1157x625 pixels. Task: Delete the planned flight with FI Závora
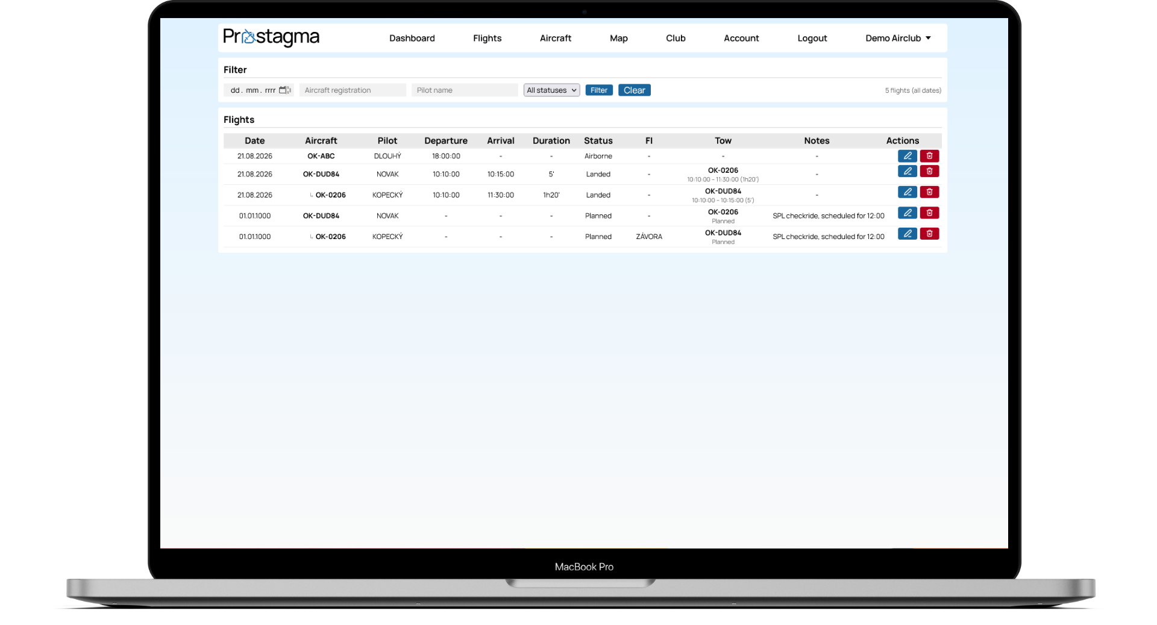pos(929,234)
